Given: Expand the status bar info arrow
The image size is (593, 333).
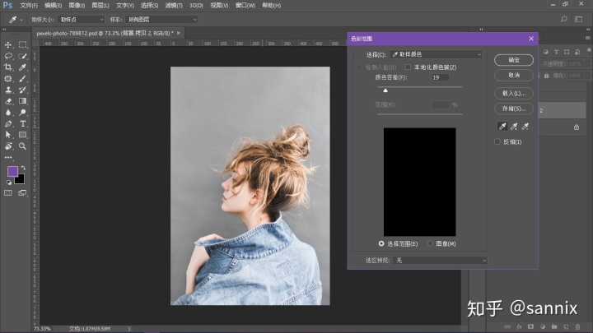Looking at the screenshot, I should point(129,329).
